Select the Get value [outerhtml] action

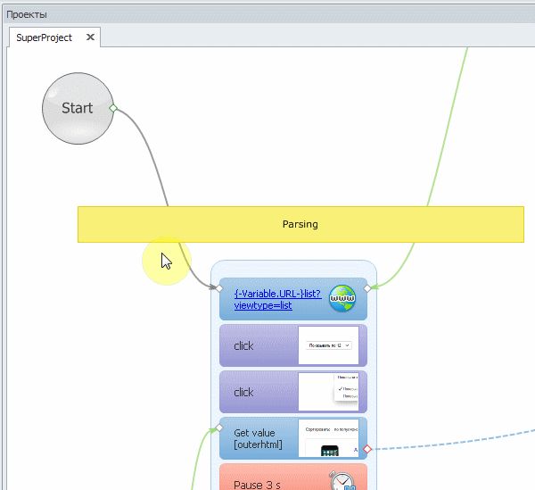point(293,438)
